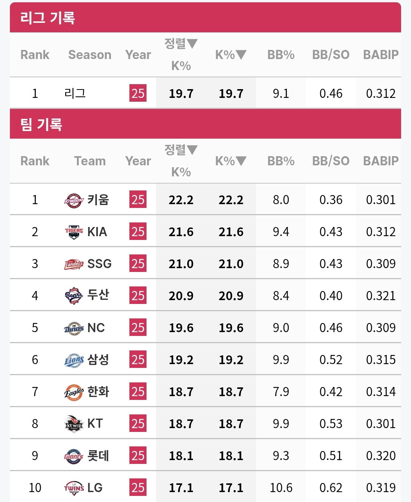Select the Doosan Bears logo
411x502 pixels.
click(x=74, y=296)
